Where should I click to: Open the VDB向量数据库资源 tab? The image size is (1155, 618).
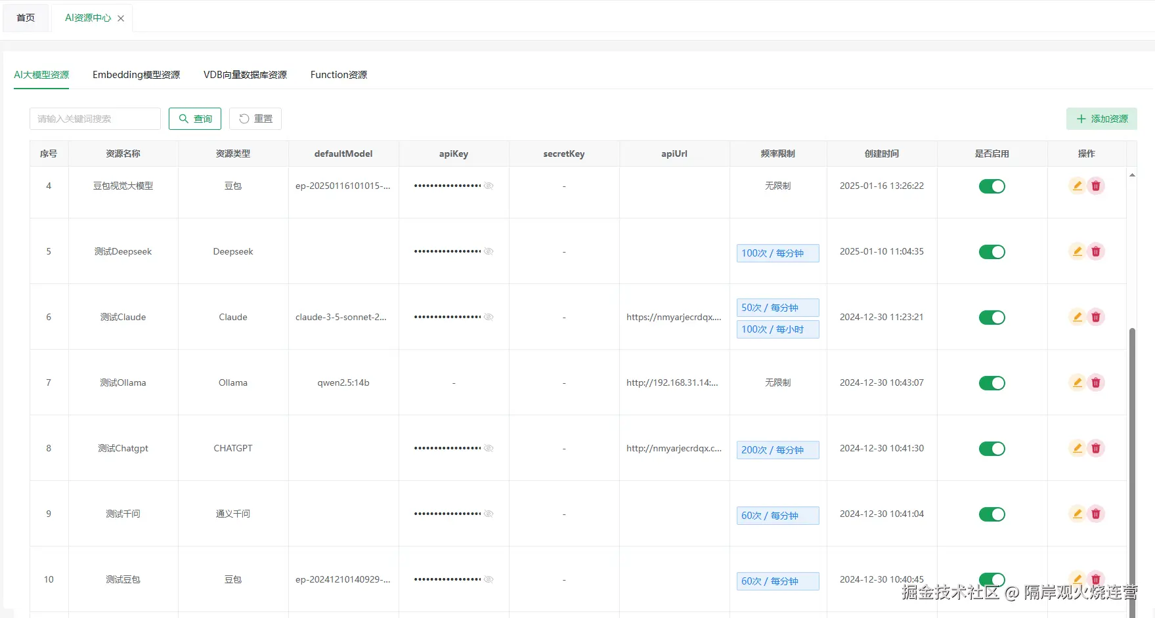245,75
